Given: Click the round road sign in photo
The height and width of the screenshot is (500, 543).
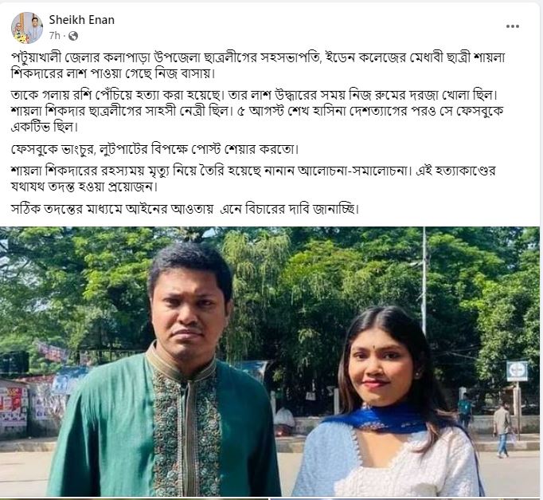Looking at the screenshot, I should pos(517,372).
